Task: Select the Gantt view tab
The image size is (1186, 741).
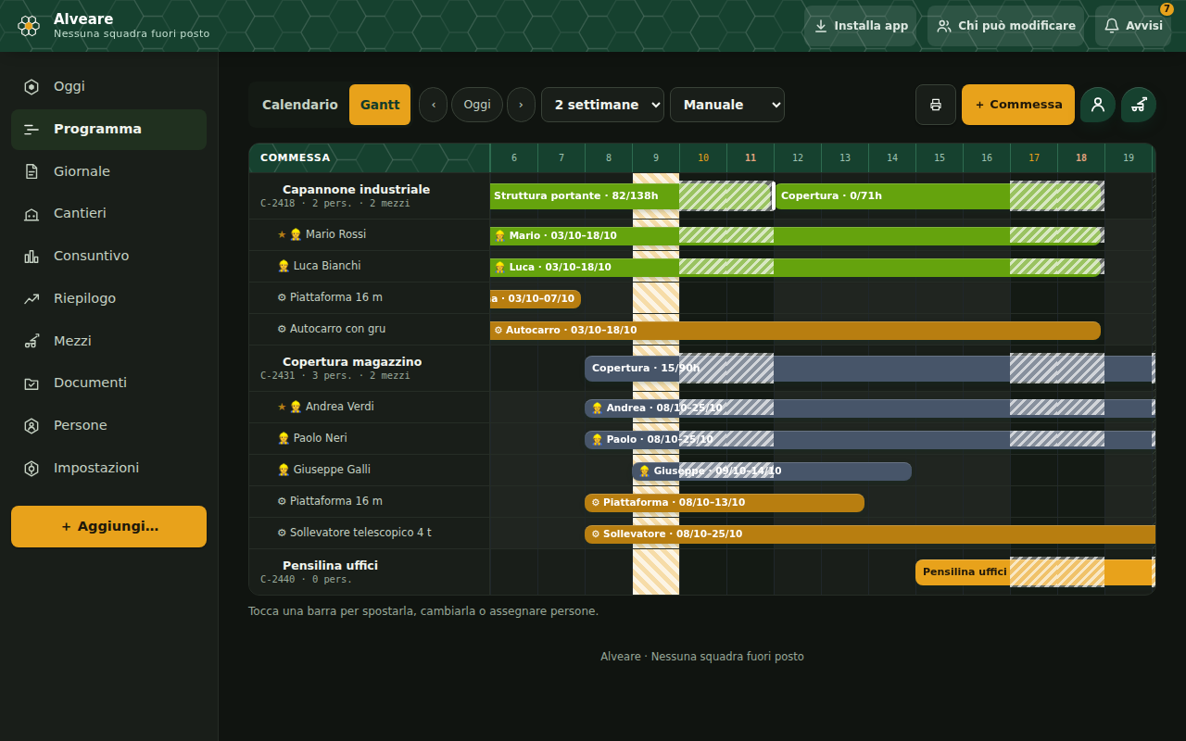Action: point(380,105)
